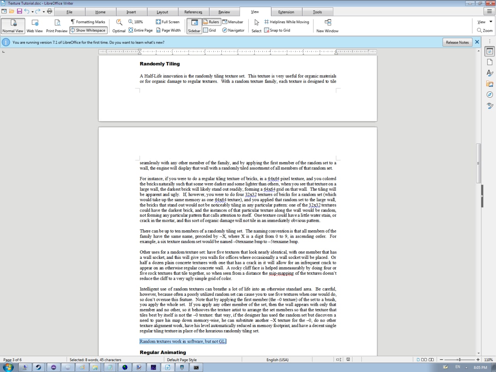The width and height of the screenshot is (496, 372).
Task: Activate the Select arrow tool
Action: (x=257, y=26)
